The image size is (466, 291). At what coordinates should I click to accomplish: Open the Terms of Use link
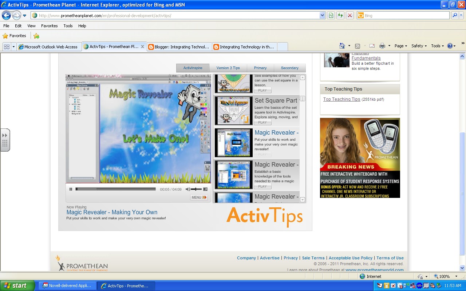pyautogui.click(x=390, y=258)
